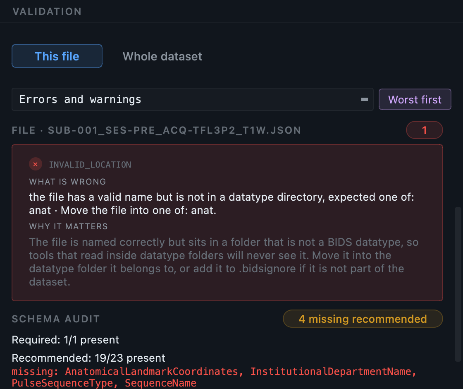Click the "WHY IT MATTERS" explanation paragraph

click(x=224, y=262)
